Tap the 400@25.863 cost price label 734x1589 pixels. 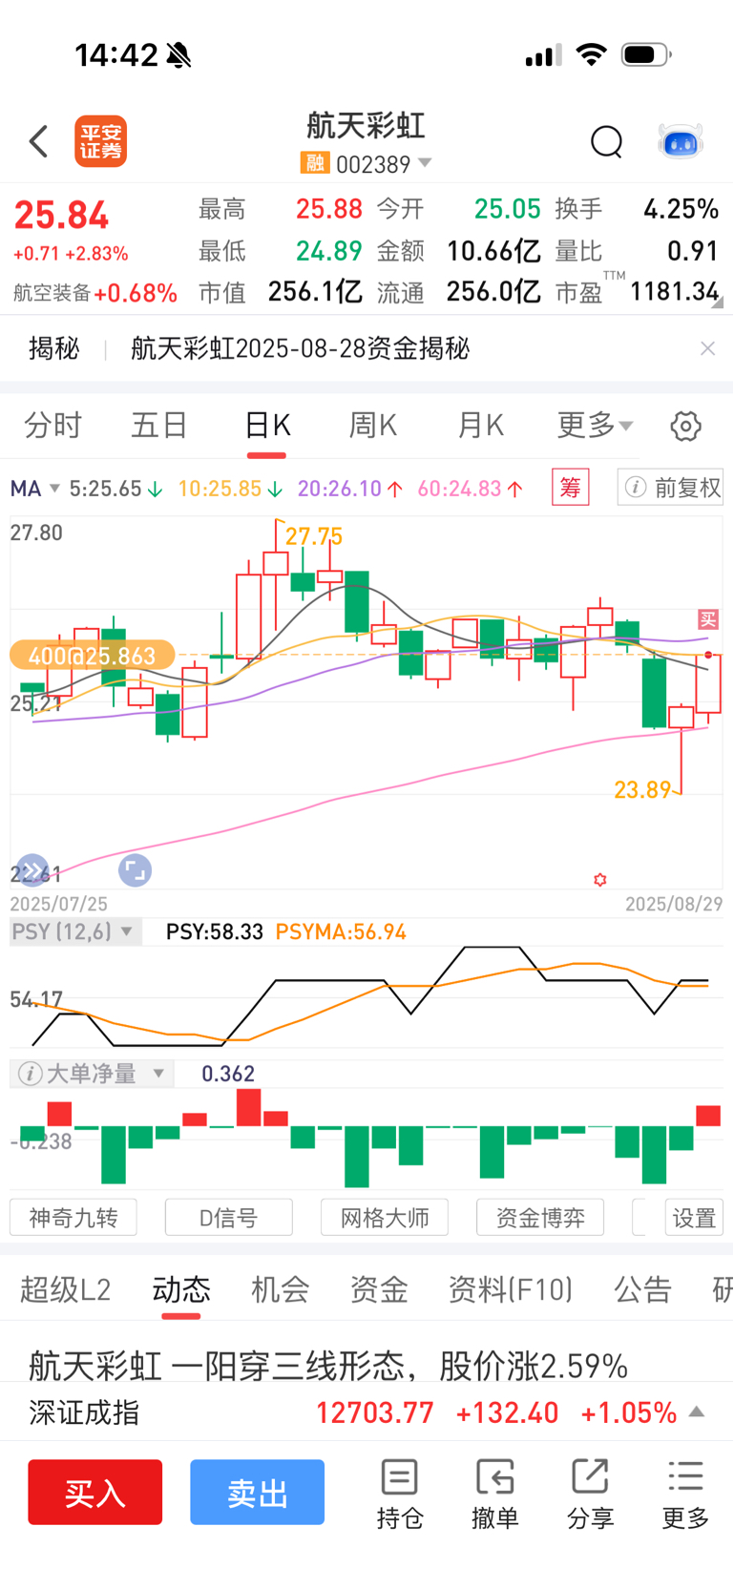92,656
